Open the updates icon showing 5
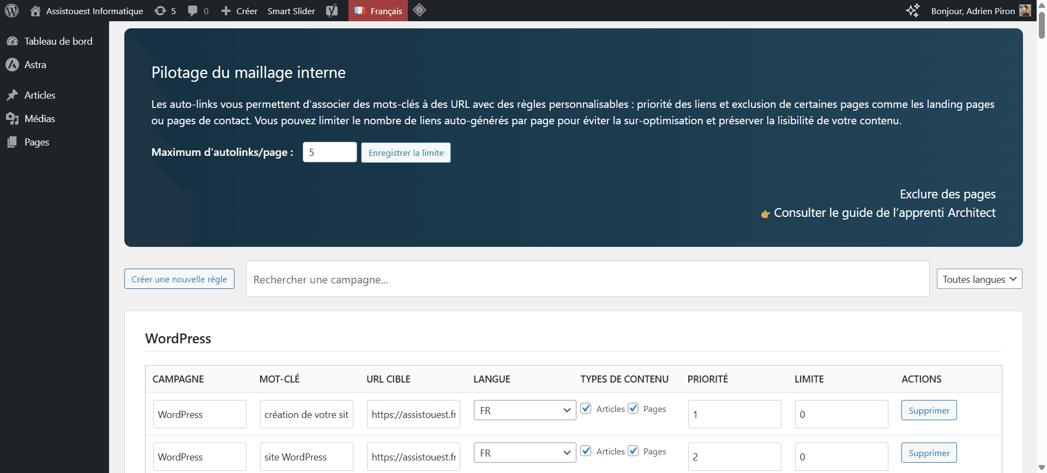The height and width of the screenshot is (473, 1047). pos(160,11)
